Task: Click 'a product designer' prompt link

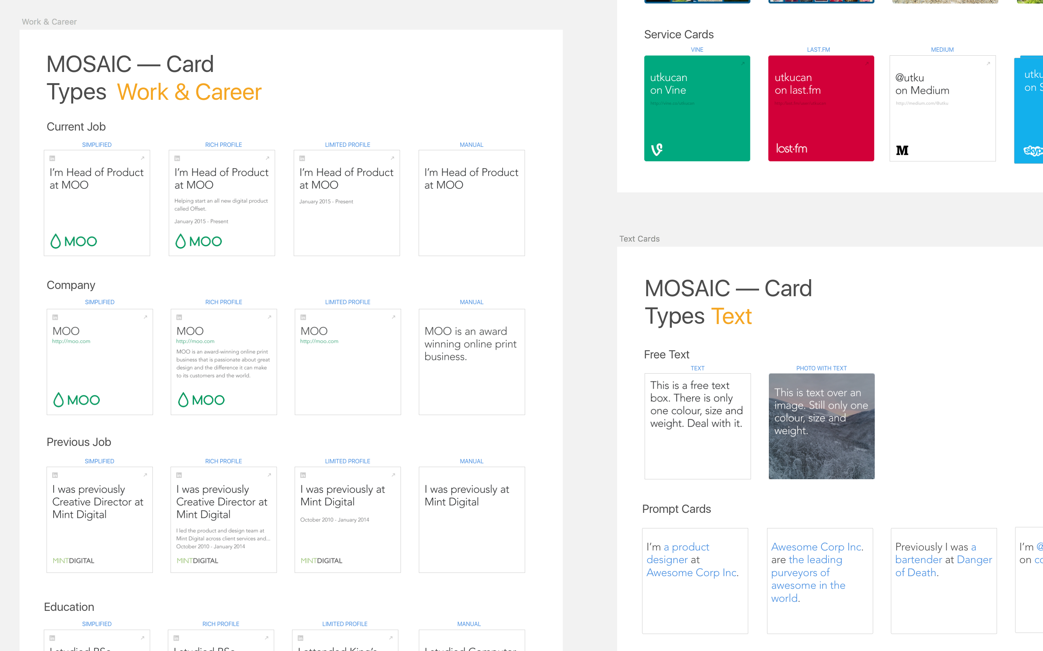Action: tap(678, 553)
